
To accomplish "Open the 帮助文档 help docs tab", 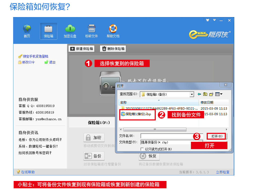I will pos(113,31).
